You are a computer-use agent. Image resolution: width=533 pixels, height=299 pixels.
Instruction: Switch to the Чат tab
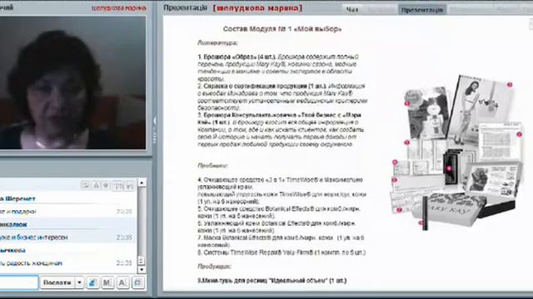click(x=352, y=9)
